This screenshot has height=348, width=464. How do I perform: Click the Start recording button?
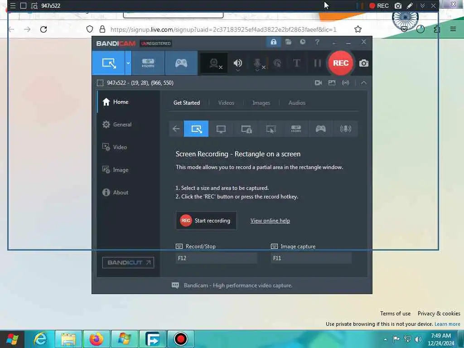pos(206,221)
